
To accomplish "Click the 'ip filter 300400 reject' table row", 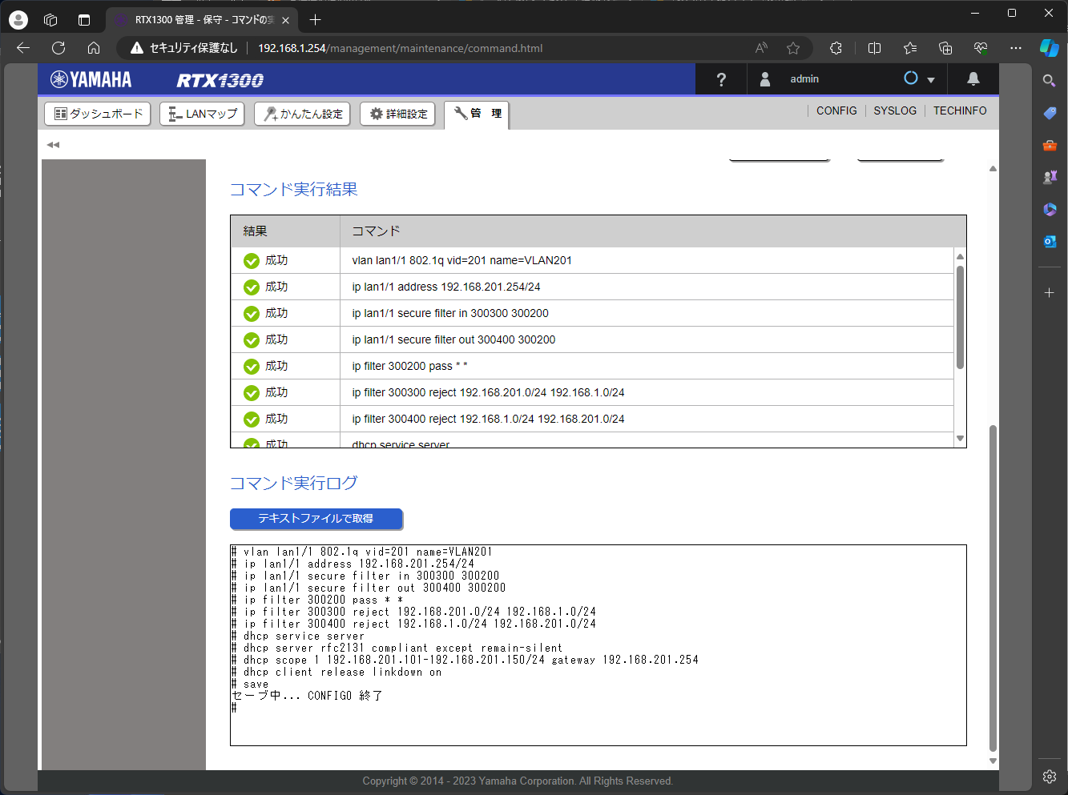I will pyautogui.click(x=592, y=420).
